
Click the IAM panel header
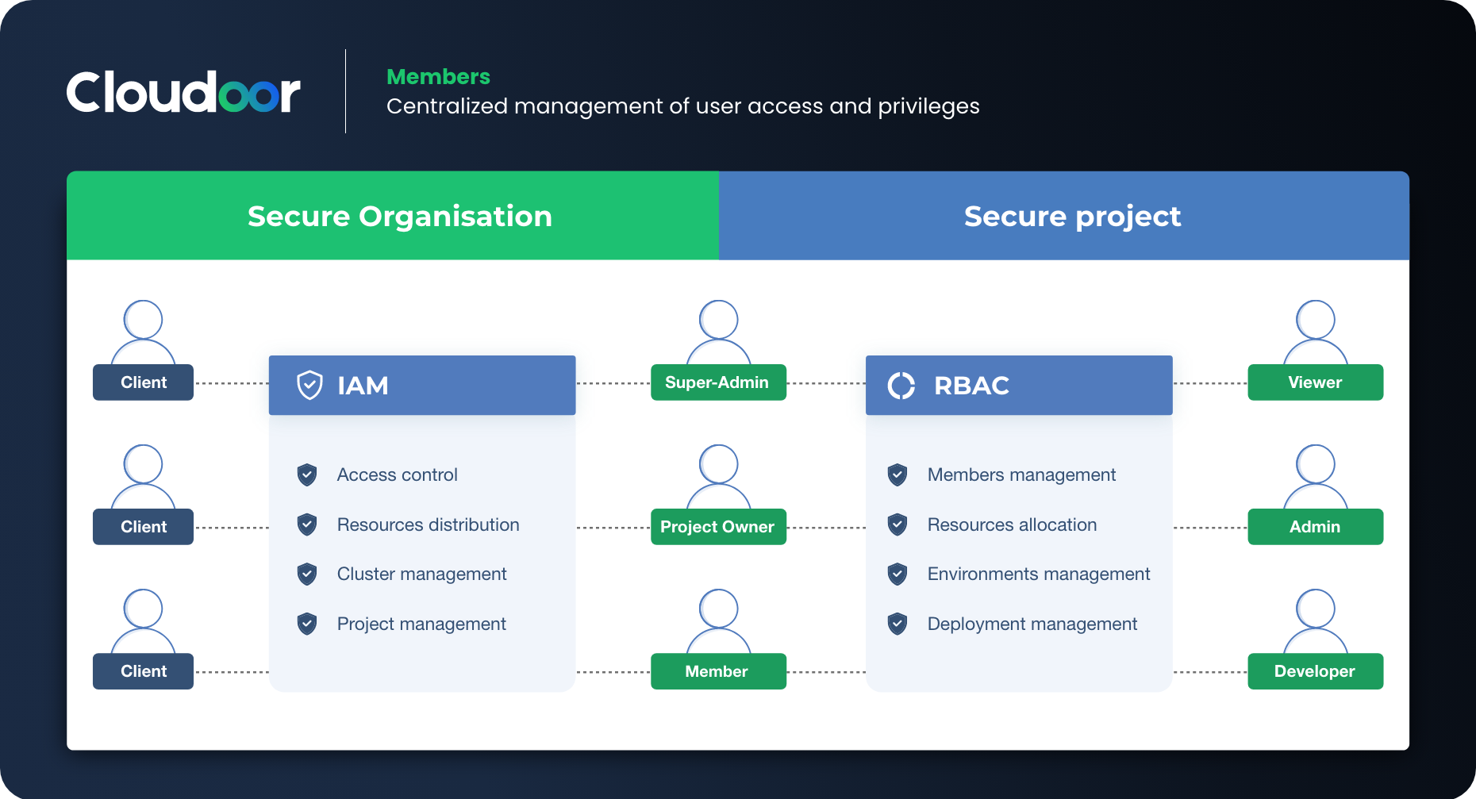click(422, 386)
